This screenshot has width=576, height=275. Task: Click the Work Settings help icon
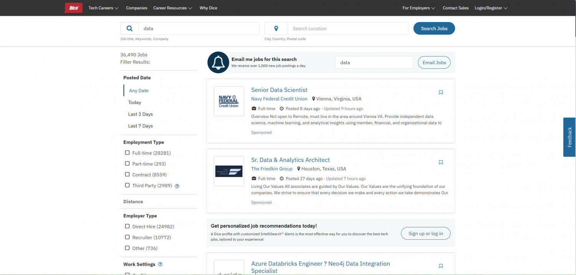160,264
